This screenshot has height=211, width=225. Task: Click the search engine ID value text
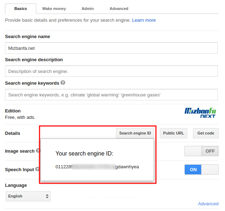click(x=97, y=167)
